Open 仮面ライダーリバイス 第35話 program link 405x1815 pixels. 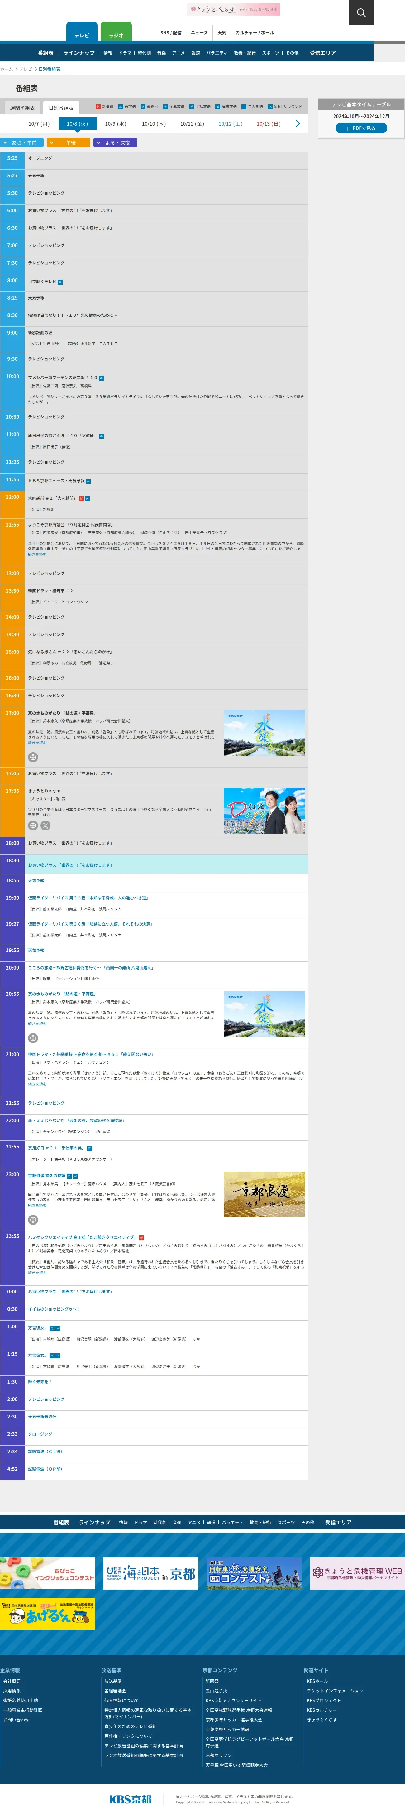[x=88, y=898]
